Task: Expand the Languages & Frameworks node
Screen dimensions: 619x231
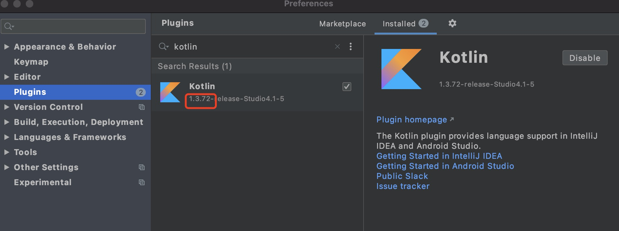Action: (x=6, y=137)
